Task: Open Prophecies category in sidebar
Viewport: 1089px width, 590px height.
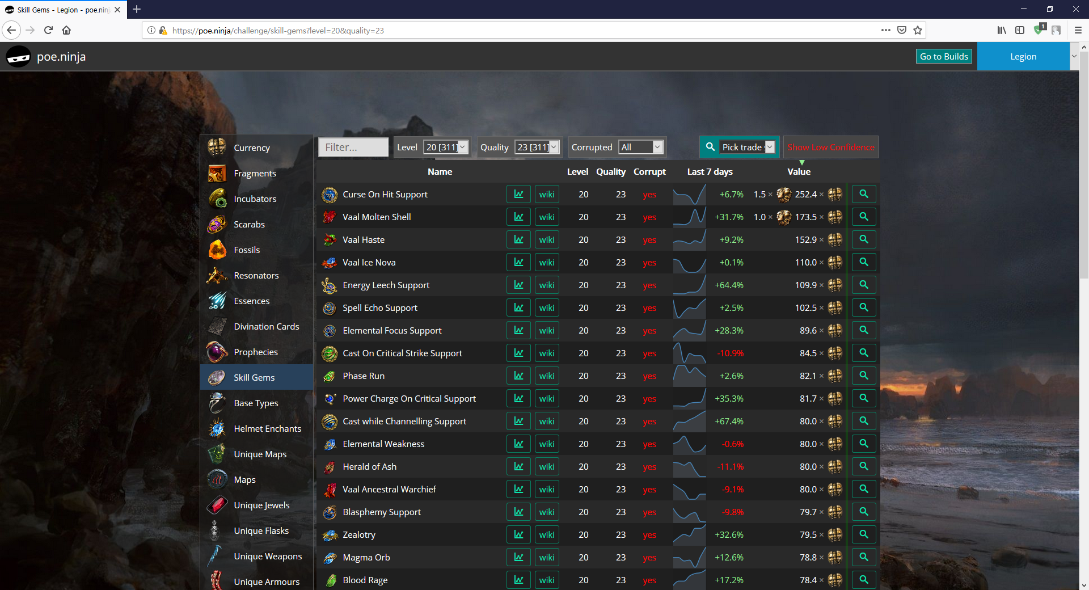Action: tap(256, 352)
